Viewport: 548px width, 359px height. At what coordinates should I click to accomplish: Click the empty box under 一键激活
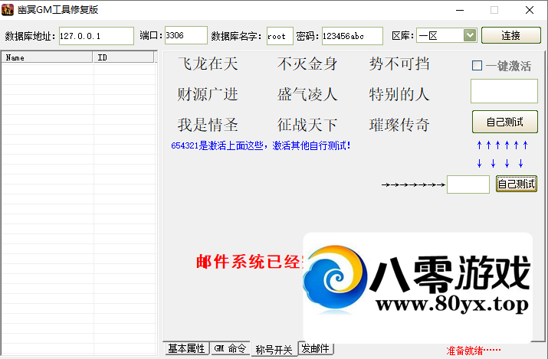[504, 91]
